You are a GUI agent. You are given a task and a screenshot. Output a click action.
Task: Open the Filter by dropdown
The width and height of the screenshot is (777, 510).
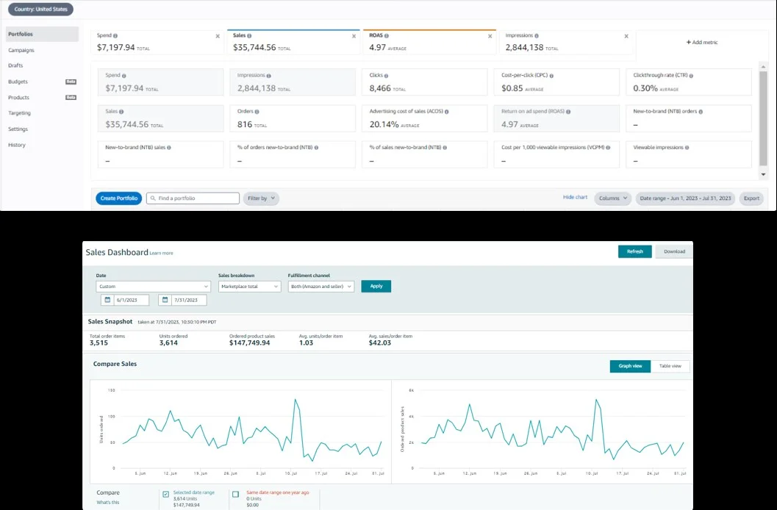[261, 198]
